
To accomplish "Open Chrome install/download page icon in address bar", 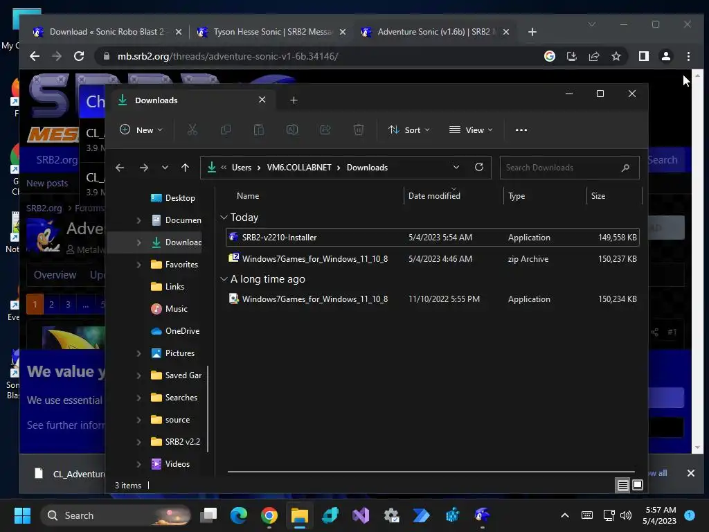I will pyautogui.click(x=571, y=56).
